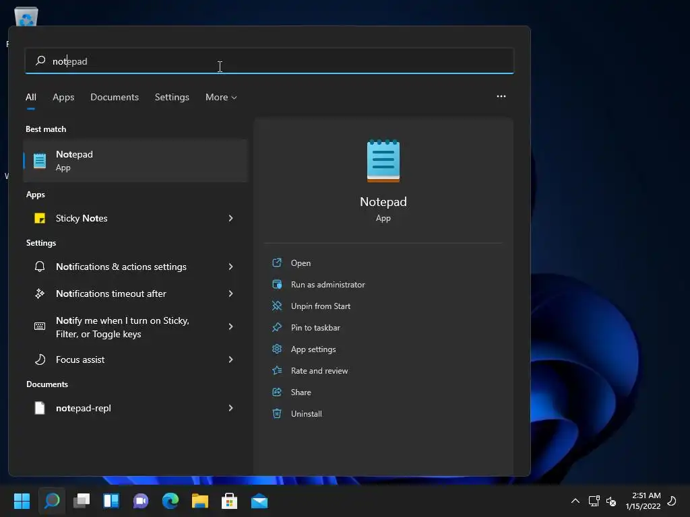Click keyboard icon next to Notify me
The image size is (690, 517).
[x=40, y=326]
